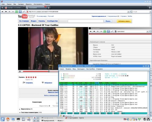Reload the YouTube page
This screenshot has height=122, width=152.
(x=16, y=12)
